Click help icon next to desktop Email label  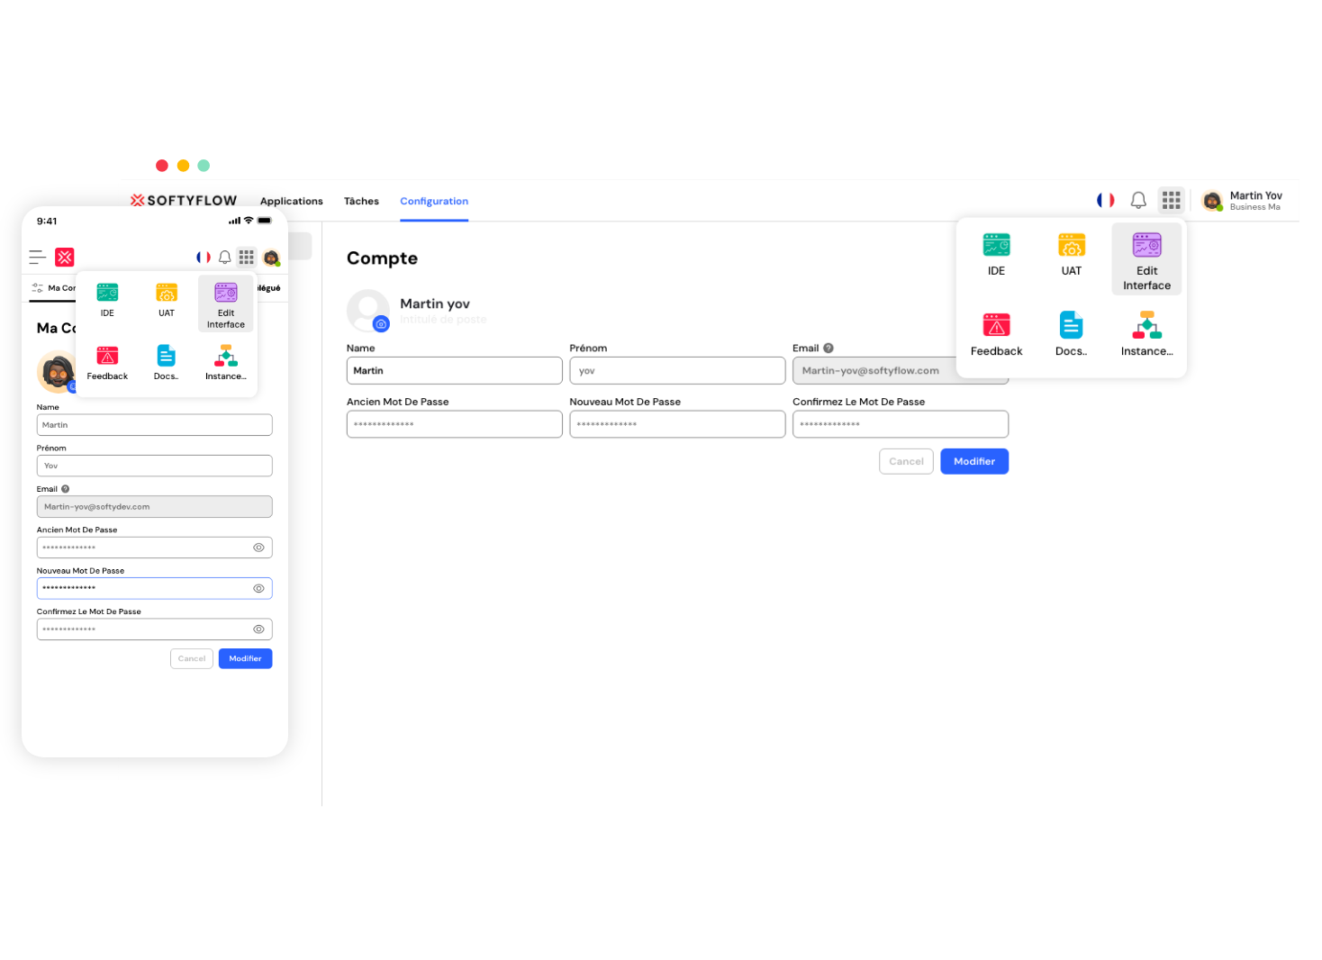[829, 348]
